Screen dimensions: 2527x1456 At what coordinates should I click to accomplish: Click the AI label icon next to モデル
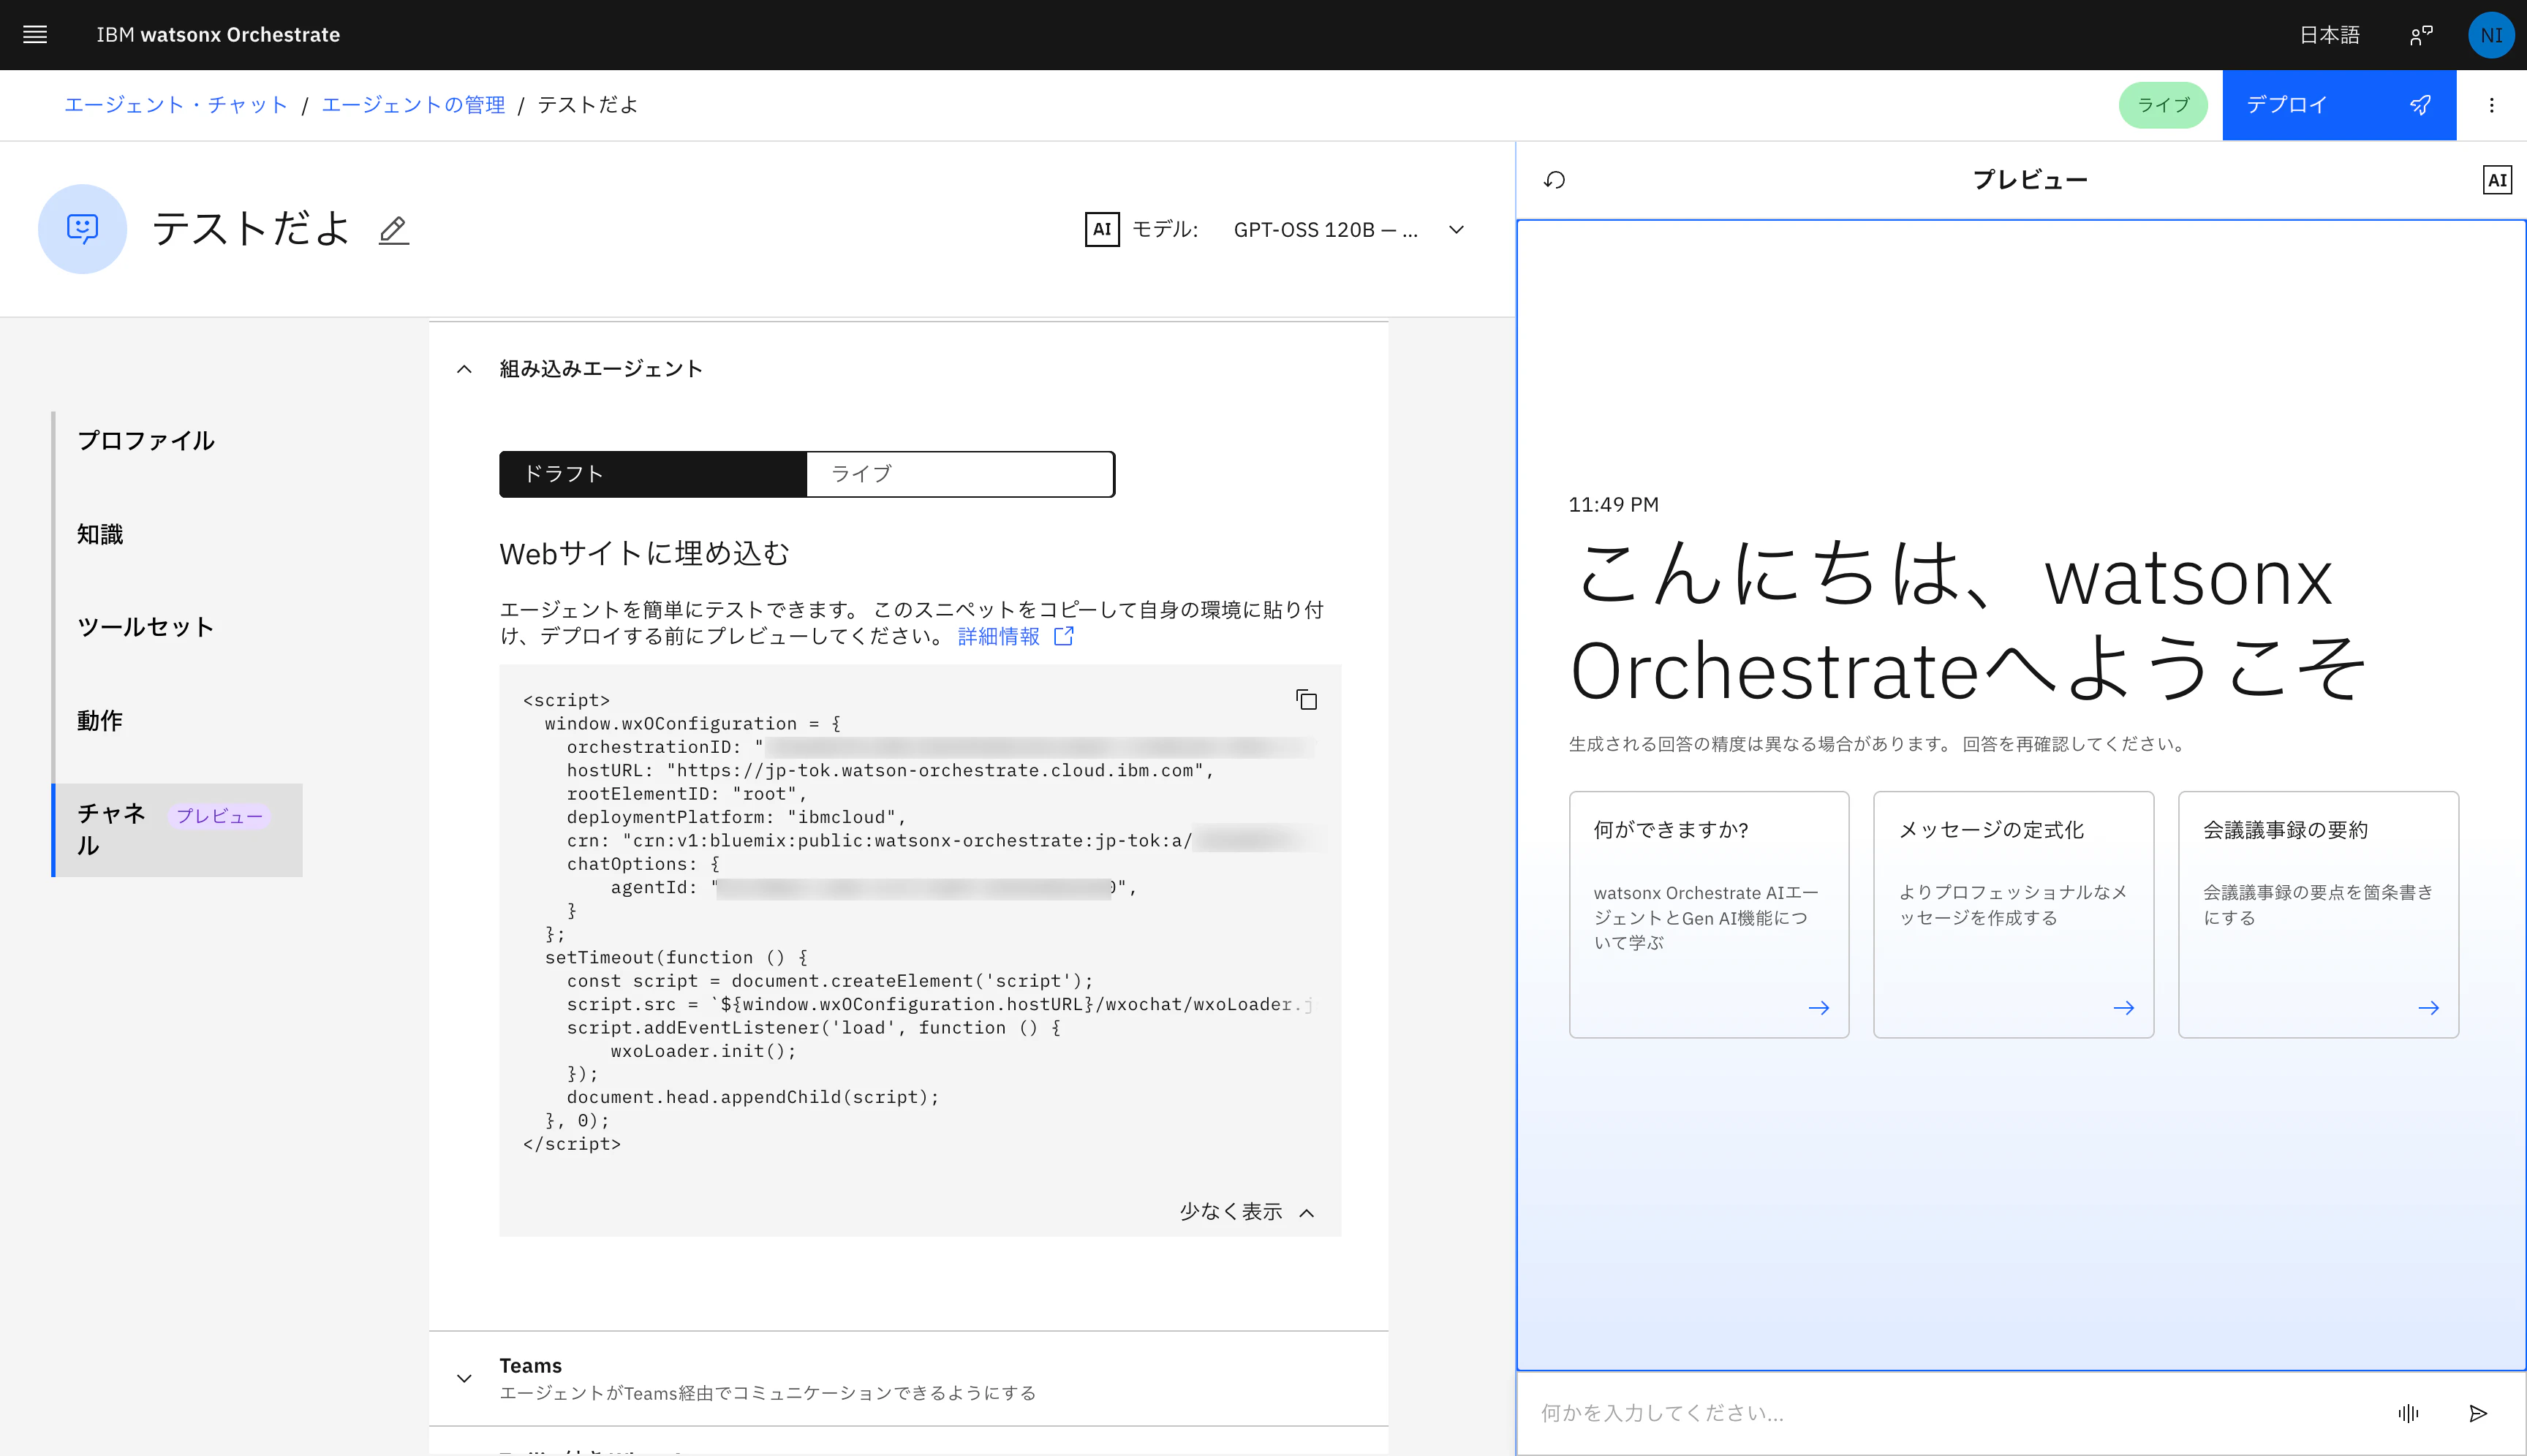pos(1101,229)
